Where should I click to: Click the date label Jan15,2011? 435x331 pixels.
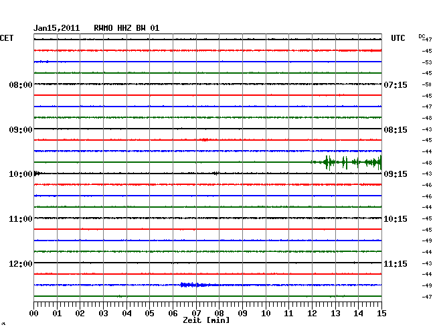coord(57,28)
